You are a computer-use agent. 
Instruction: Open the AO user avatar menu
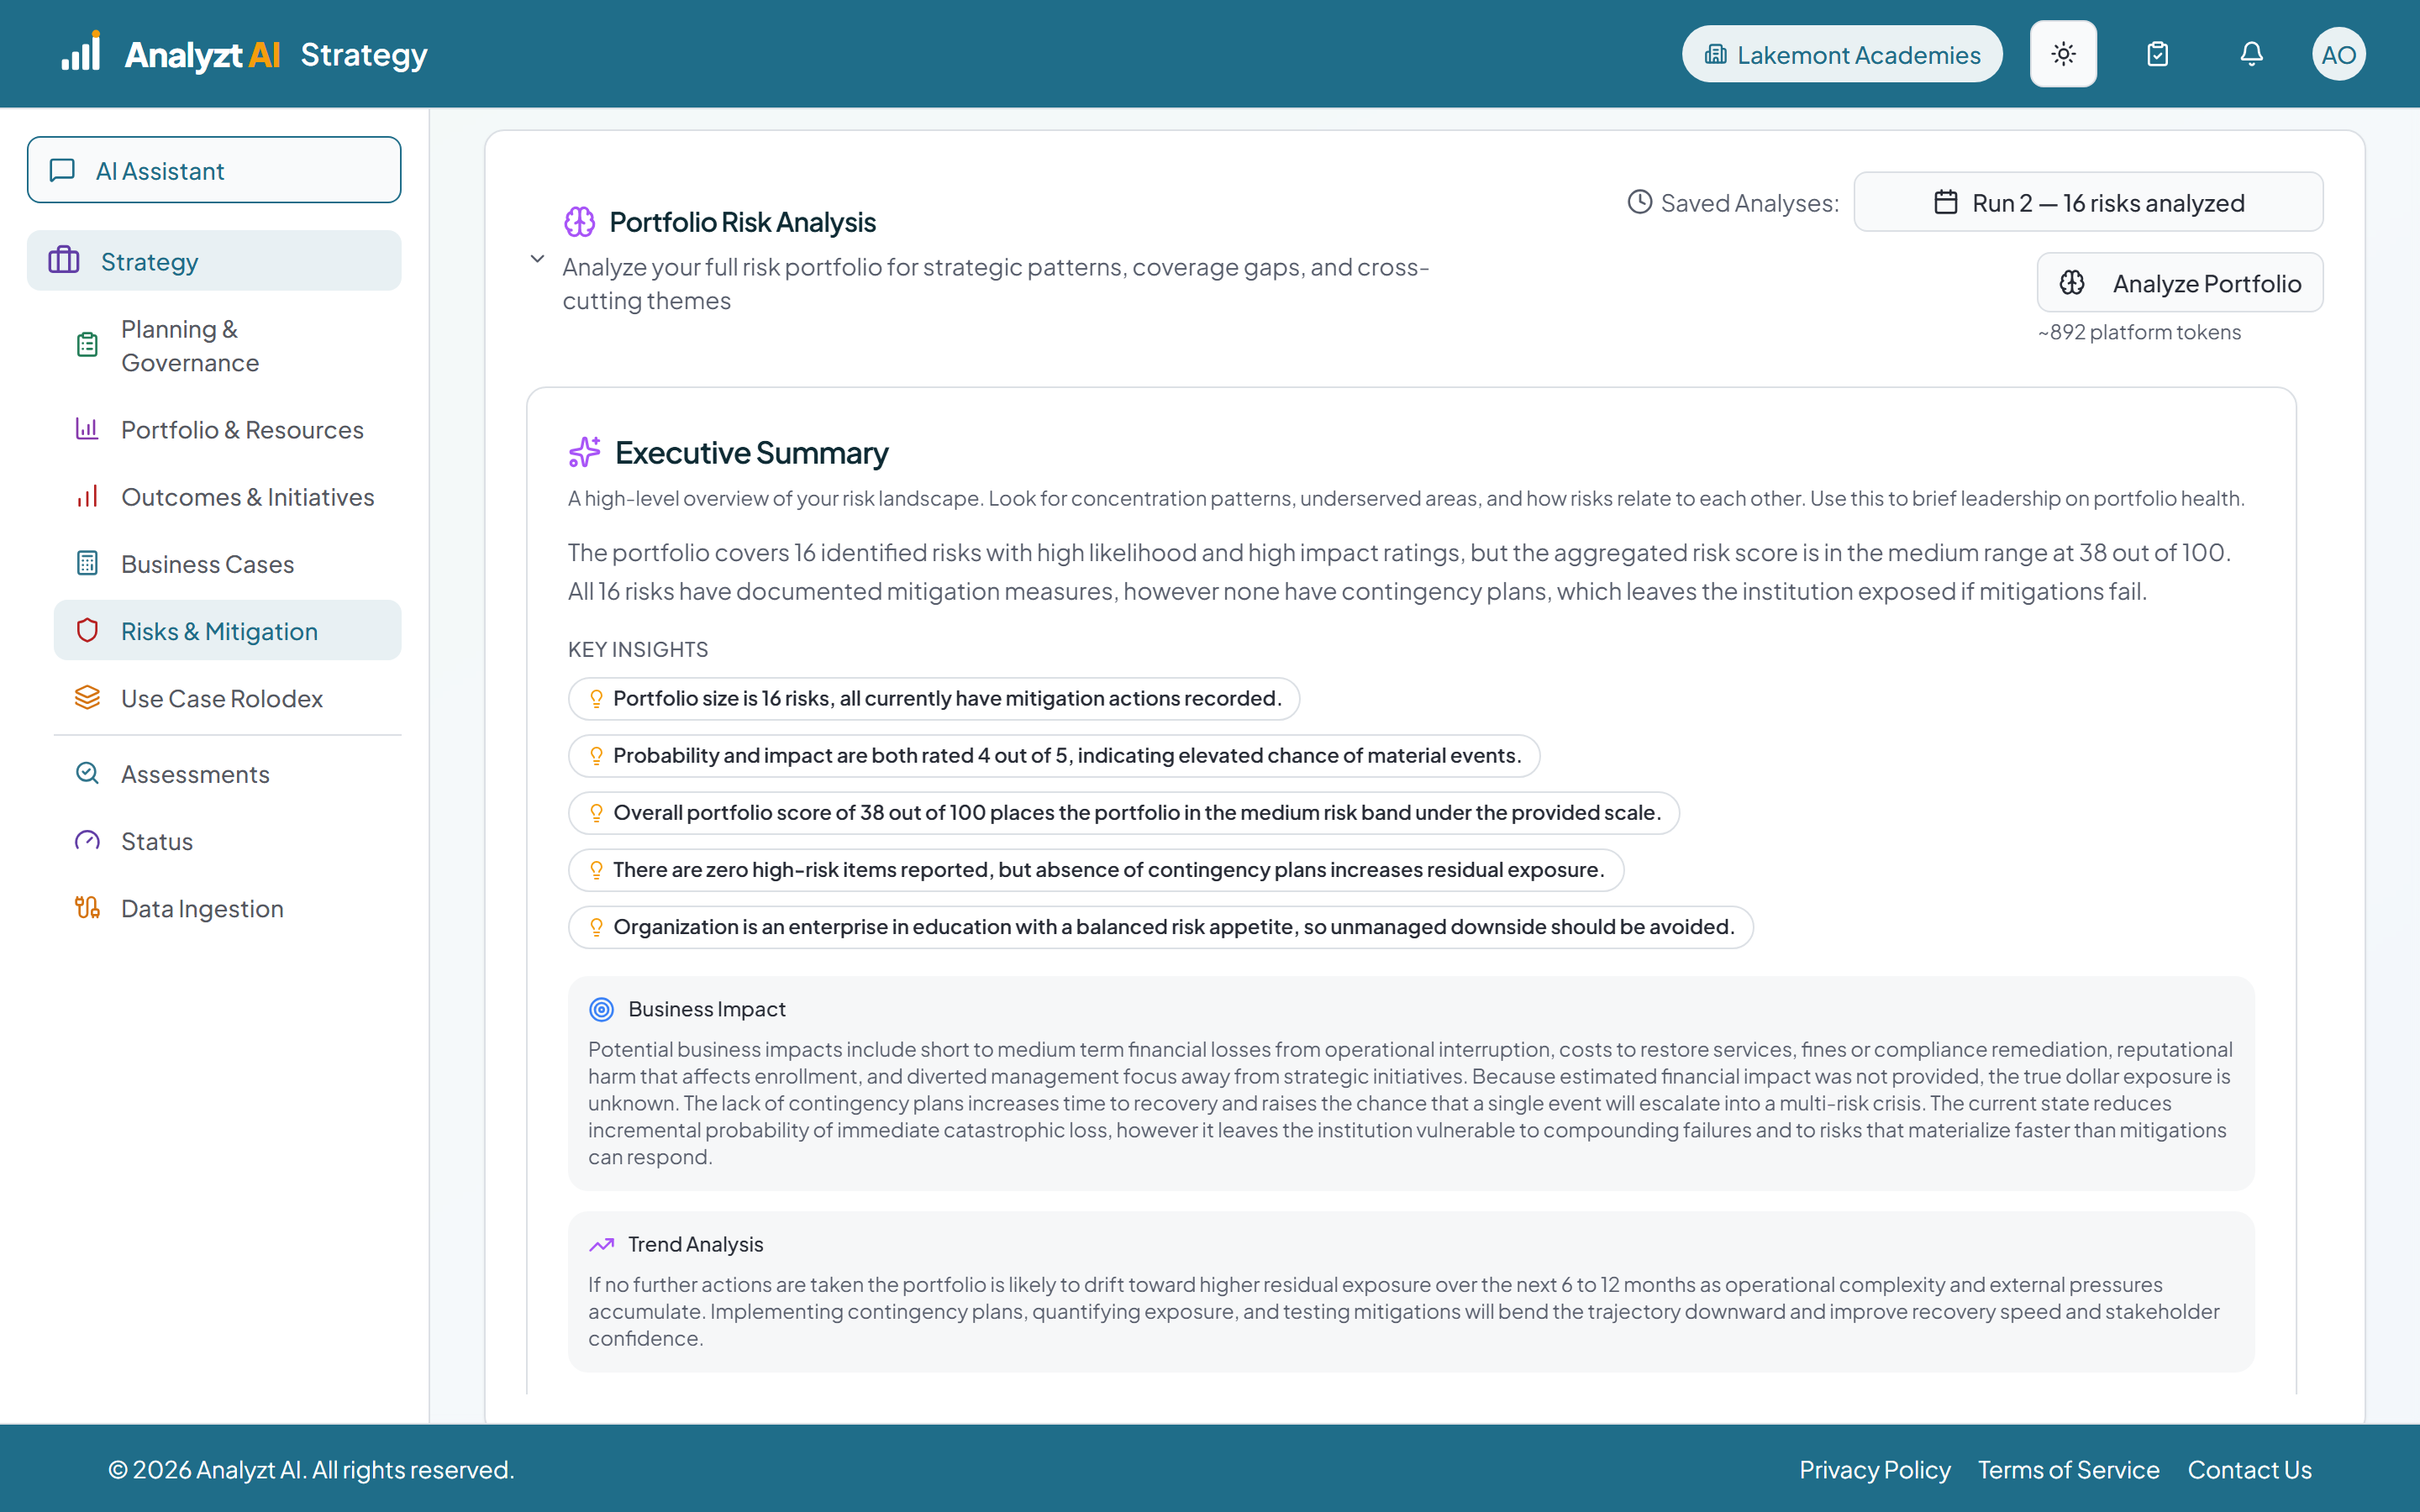pos(2338,54)
